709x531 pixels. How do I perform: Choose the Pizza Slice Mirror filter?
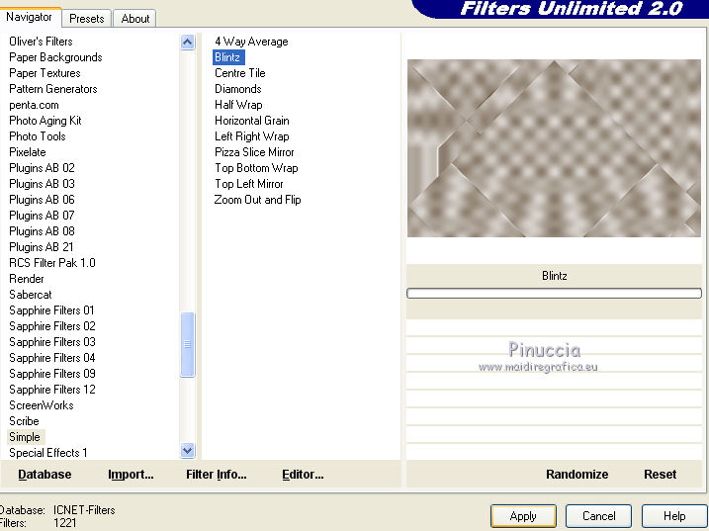coord(254,152)
